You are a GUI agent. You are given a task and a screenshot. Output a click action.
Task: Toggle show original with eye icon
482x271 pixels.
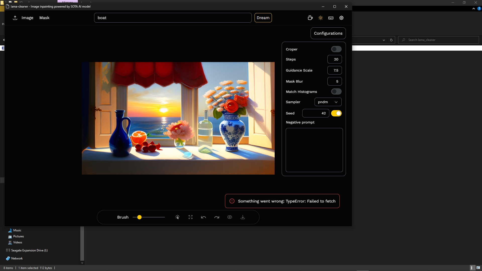[230, 217]
